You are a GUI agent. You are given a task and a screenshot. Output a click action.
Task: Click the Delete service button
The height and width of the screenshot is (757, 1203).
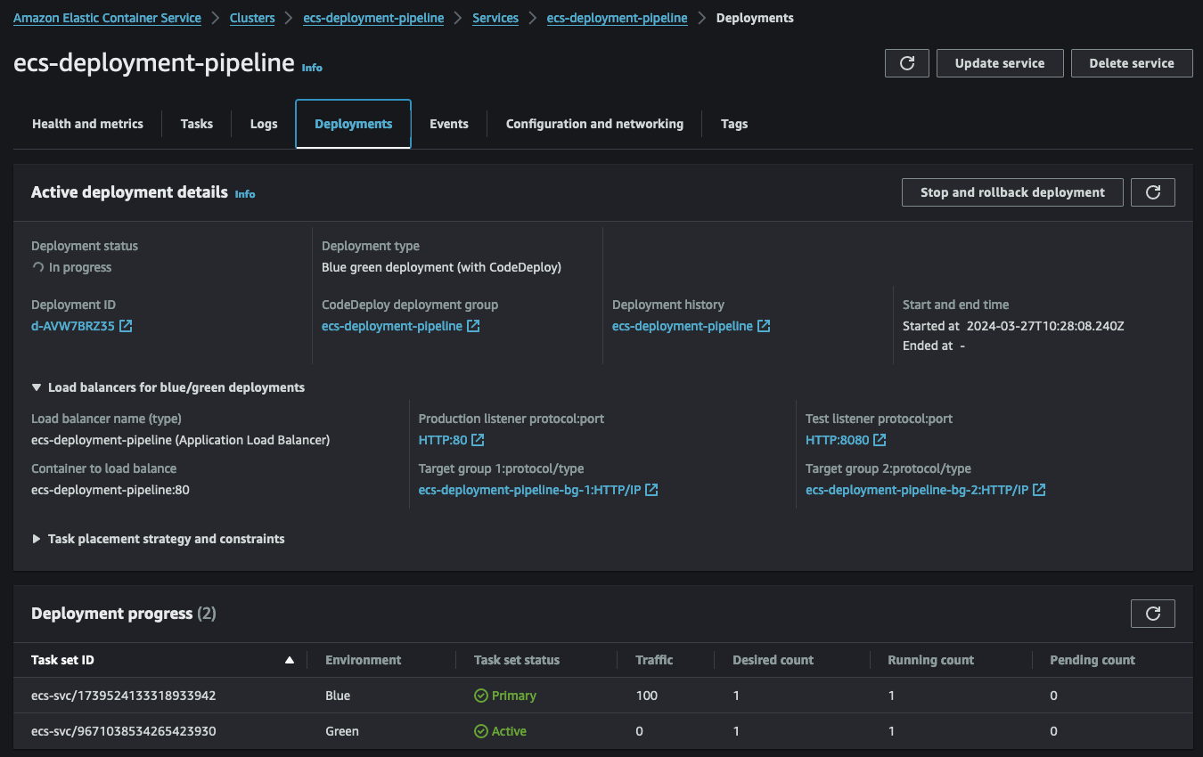1131,63
